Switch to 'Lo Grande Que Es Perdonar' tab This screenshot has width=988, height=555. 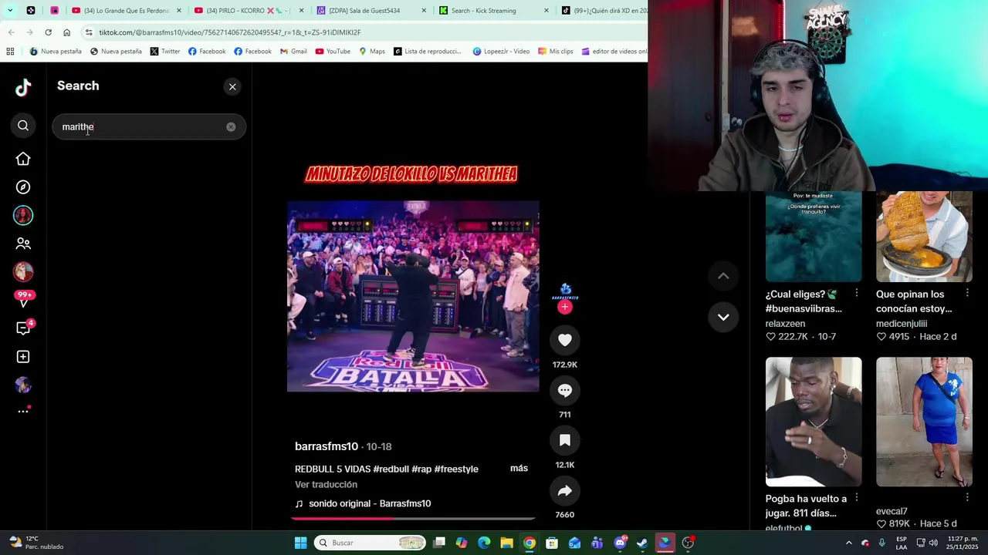pos(126,11)
